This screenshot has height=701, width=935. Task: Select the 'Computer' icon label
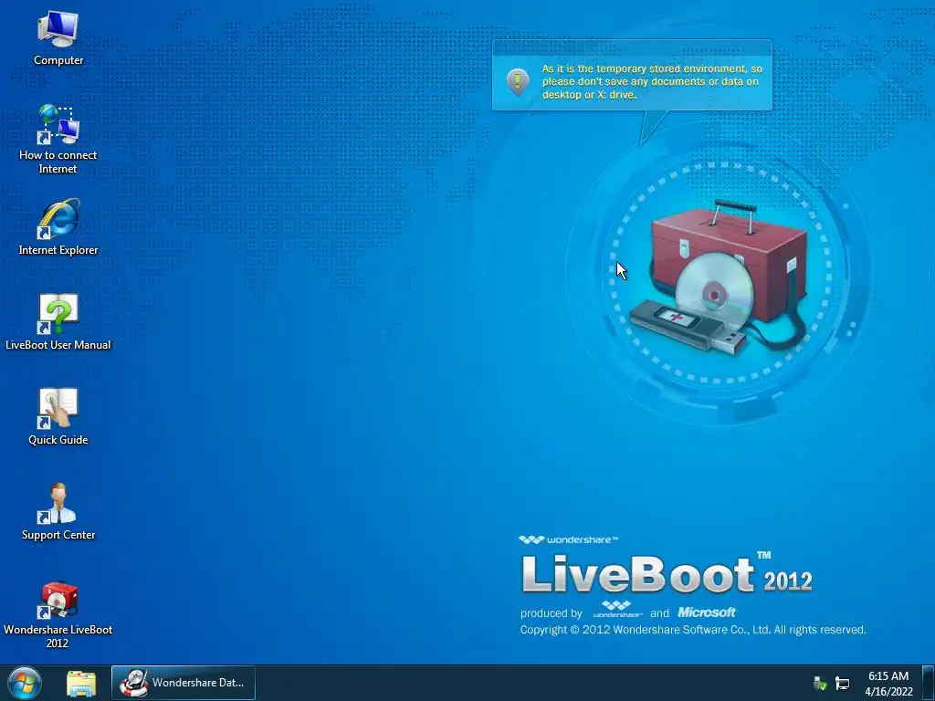tap(58, 60)
